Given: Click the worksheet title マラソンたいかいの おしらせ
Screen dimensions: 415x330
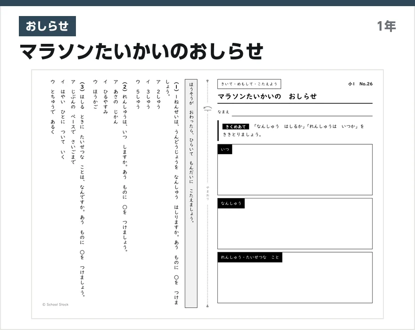Looking at the screenshot, I should (x=267, y=96).
